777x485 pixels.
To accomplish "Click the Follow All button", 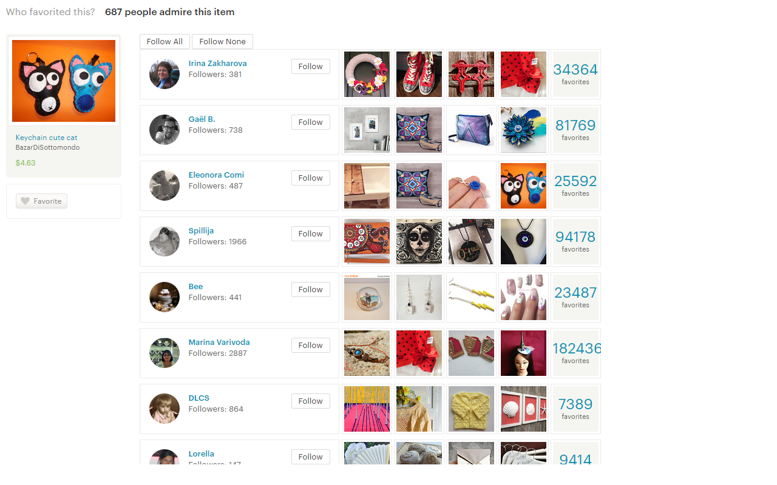I will (x=165, y=41).
